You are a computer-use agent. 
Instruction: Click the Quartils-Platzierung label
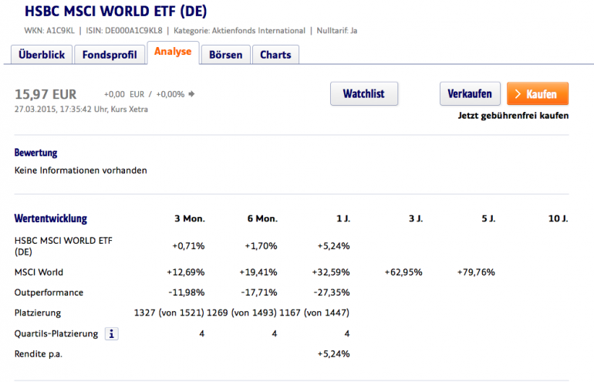[x=56, y=334]
